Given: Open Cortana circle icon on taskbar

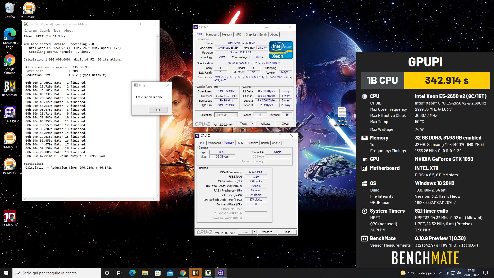Looking at the screenshot, I should [x=107, y=273].
